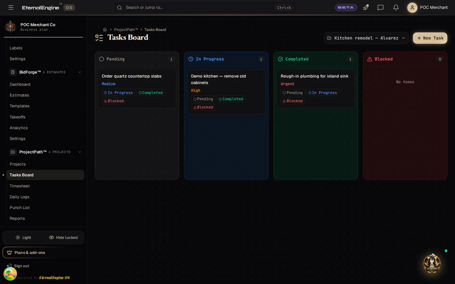Screen dimensions: 455x284
Task: Click the BidForge module icon
Action: [13, 72]
